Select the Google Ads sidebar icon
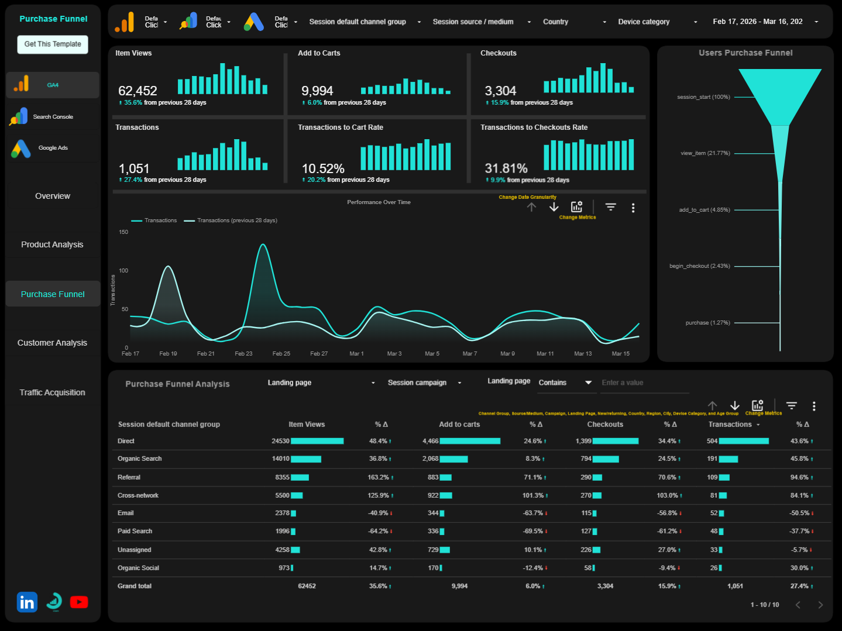The width and height of the screenshot is (842, 631). (52, 147)
